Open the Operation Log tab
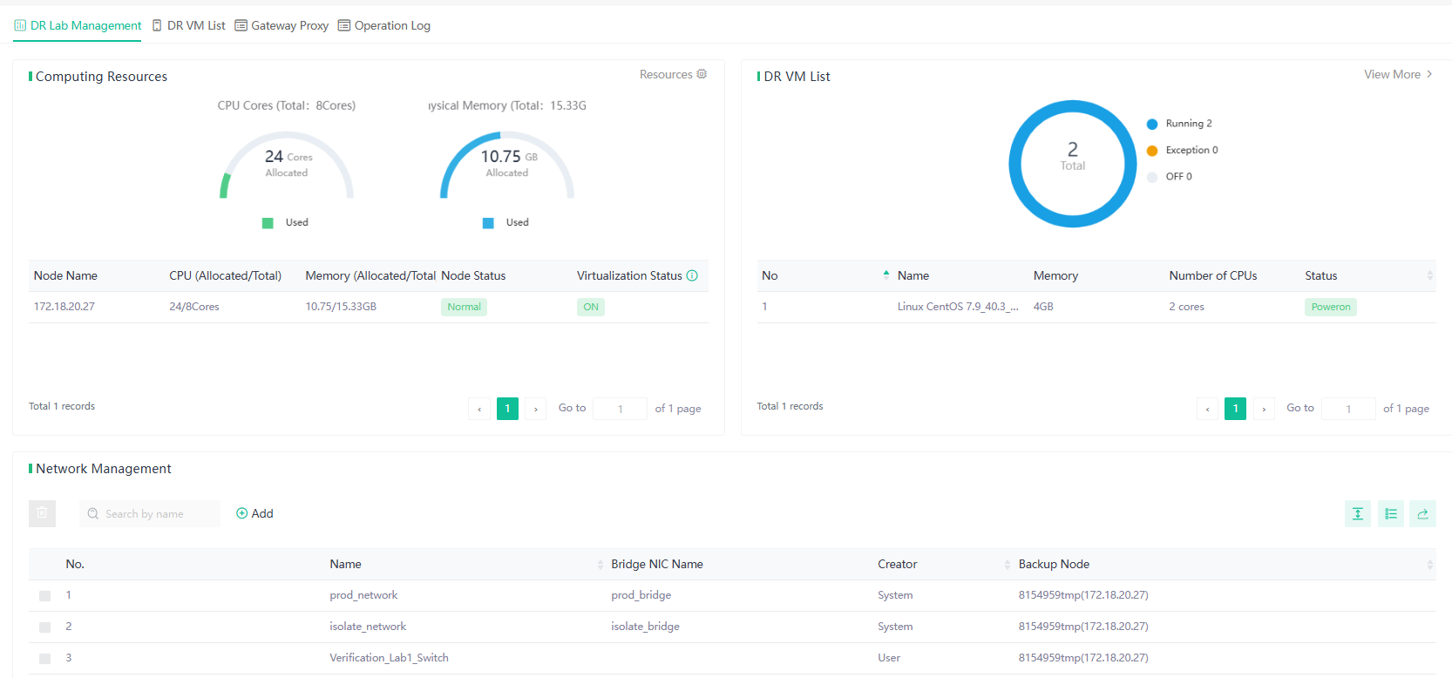Viewport: 1452px width, 678px height. (384, 25)
